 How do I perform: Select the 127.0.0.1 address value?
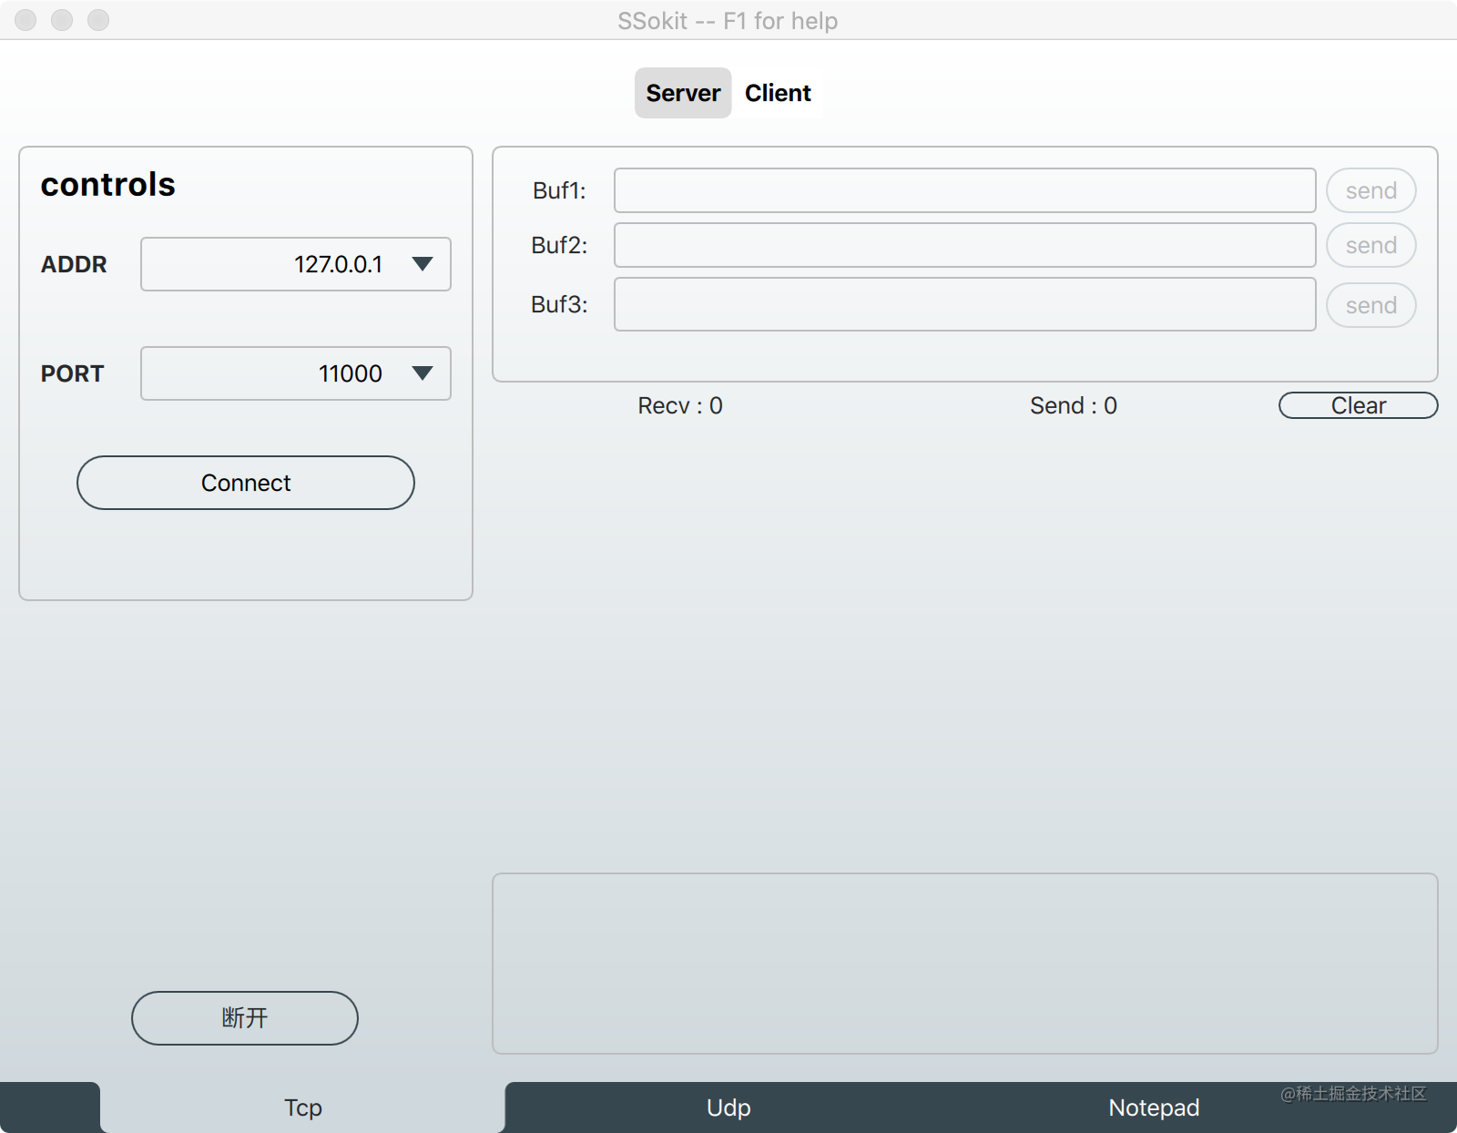tap(337, 264)
